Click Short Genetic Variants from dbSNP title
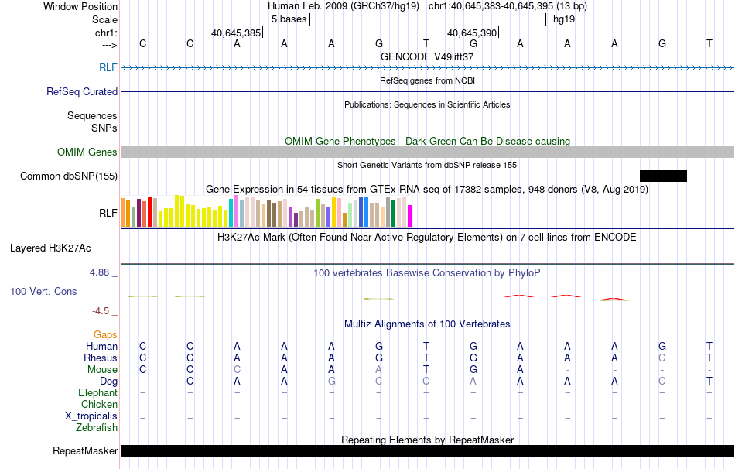The height and width of the screenshot is (469, 735). coord(427,165)
